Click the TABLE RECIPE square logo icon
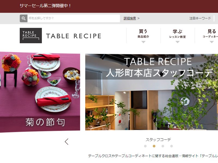 (x=31, y=36)
